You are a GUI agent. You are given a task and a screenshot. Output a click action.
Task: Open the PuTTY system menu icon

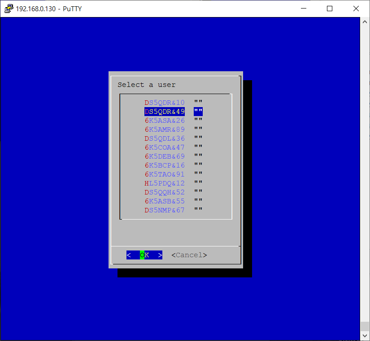point(9,9)
